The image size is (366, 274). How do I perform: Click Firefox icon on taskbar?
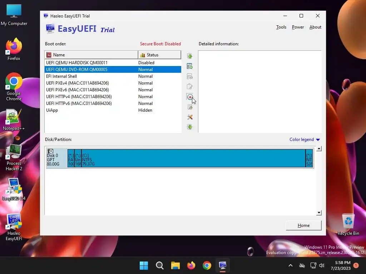click(191, 265)
